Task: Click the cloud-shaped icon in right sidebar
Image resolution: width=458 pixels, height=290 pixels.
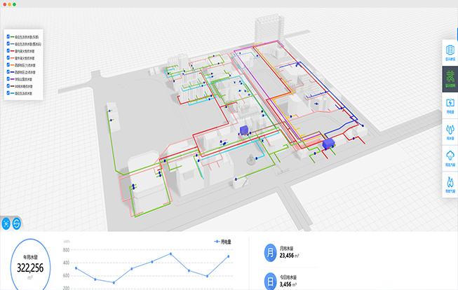Action: tap(450, 158)
